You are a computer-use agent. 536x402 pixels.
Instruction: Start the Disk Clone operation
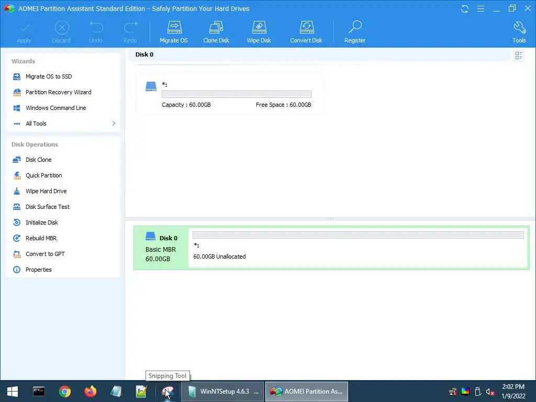[x=39, y=160]
